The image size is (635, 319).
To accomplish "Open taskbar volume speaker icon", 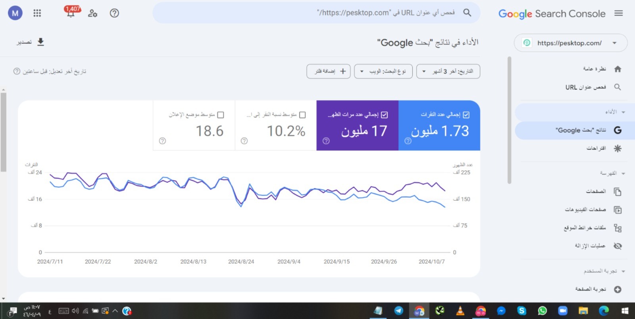I will pyautogui.click(x=75, y=311).
